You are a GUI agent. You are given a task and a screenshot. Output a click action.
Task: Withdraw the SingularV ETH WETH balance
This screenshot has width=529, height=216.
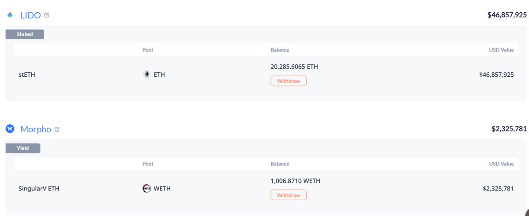pyautogui.click(x=288, y=195)
